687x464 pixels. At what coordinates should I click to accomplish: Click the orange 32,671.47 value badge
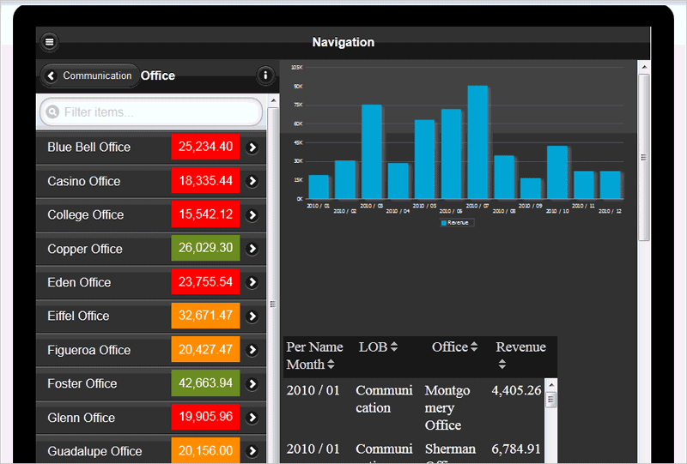point(205,316)
